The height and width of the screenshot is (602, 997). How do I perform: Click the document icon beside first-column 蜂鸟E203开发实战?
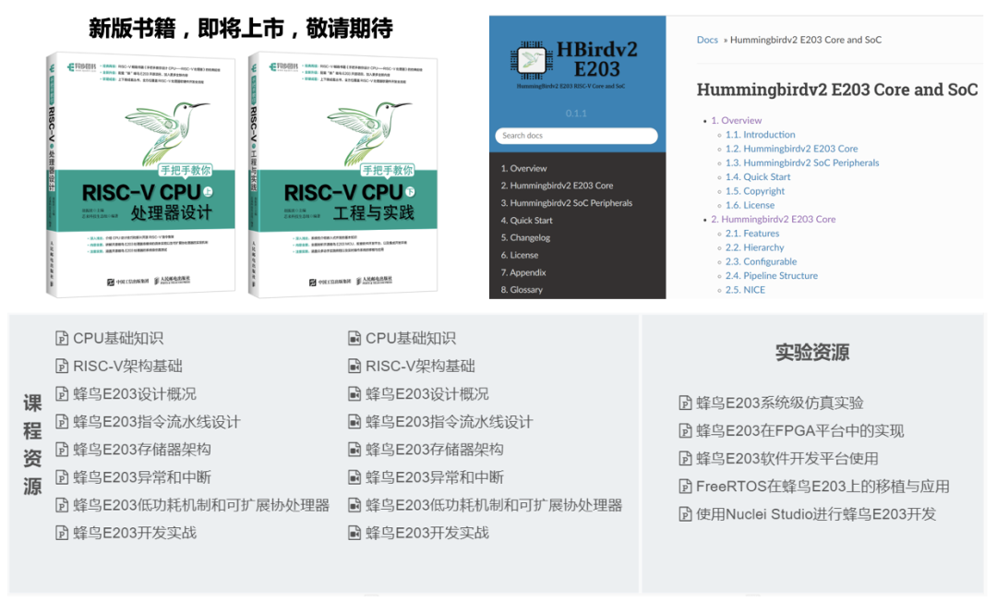point(62,534)
